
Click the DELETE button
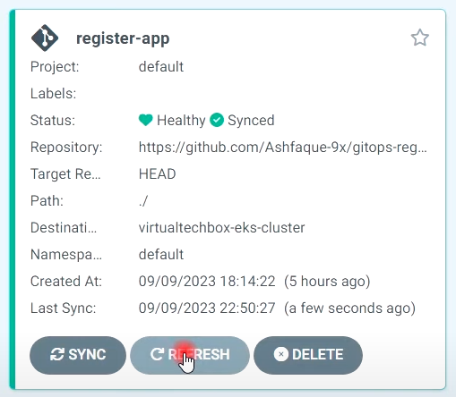coord(308,355)
